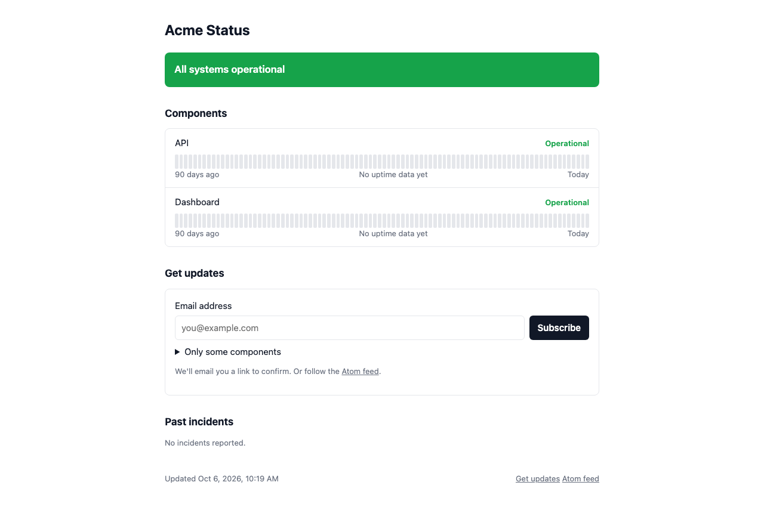Click the API Operational status label
764x513 pixels.
[567, 143]
